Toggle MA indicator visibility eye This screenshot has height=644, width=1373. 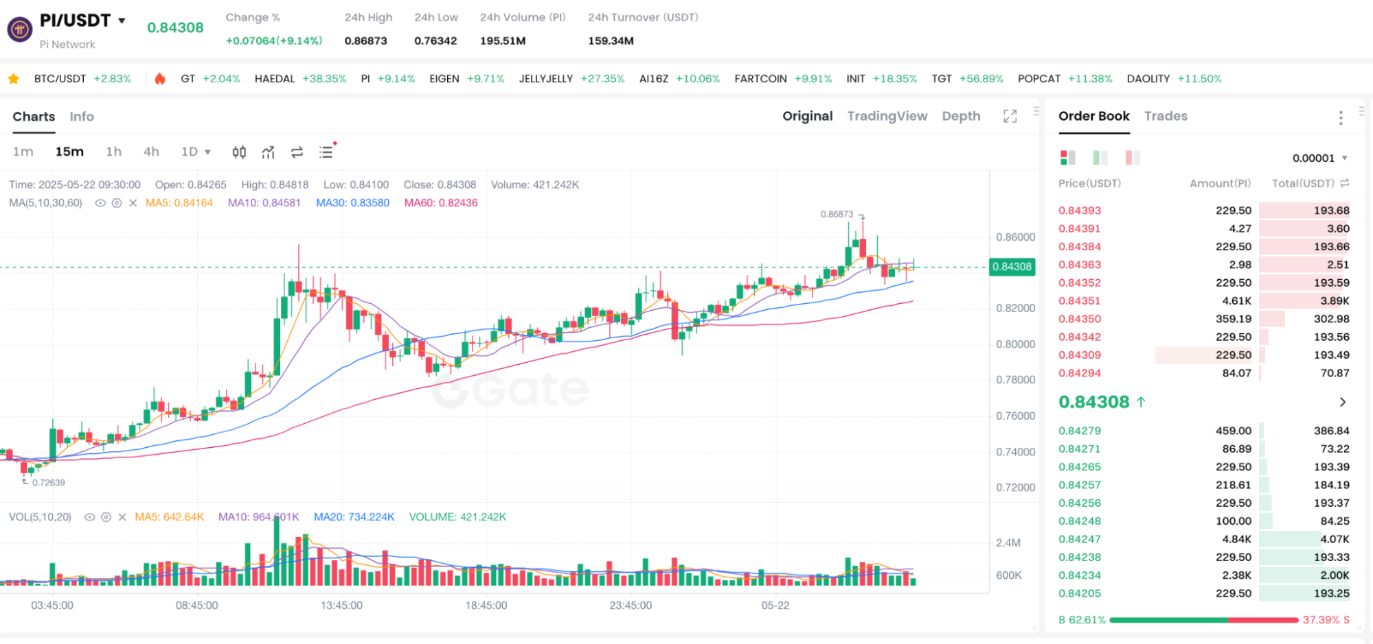(100, 203)
